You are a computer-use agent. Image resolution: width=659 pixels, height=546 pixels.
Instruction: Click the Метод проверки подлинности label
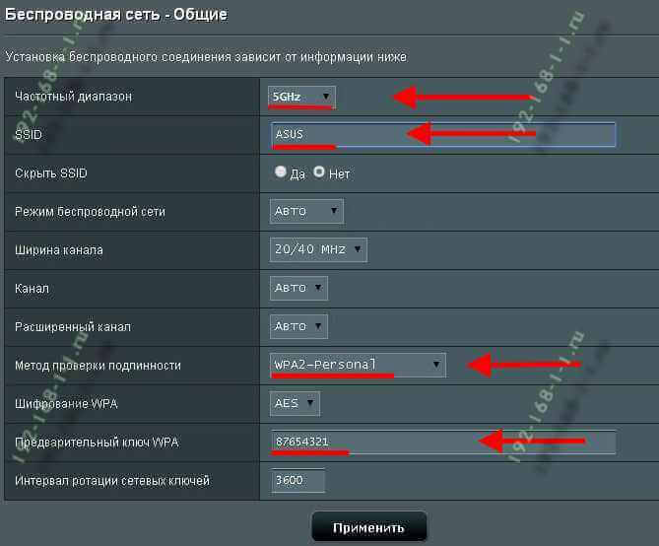tap(98, 365)
